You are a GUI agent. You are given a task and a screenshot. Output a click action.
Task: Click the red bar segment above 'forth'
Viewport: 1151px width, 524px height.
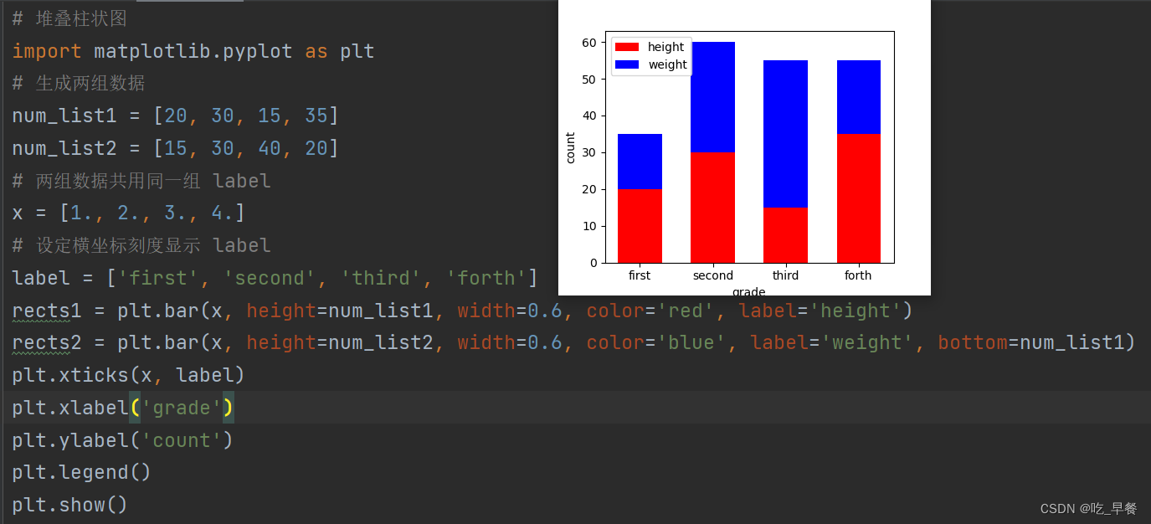tap(858, 198)
